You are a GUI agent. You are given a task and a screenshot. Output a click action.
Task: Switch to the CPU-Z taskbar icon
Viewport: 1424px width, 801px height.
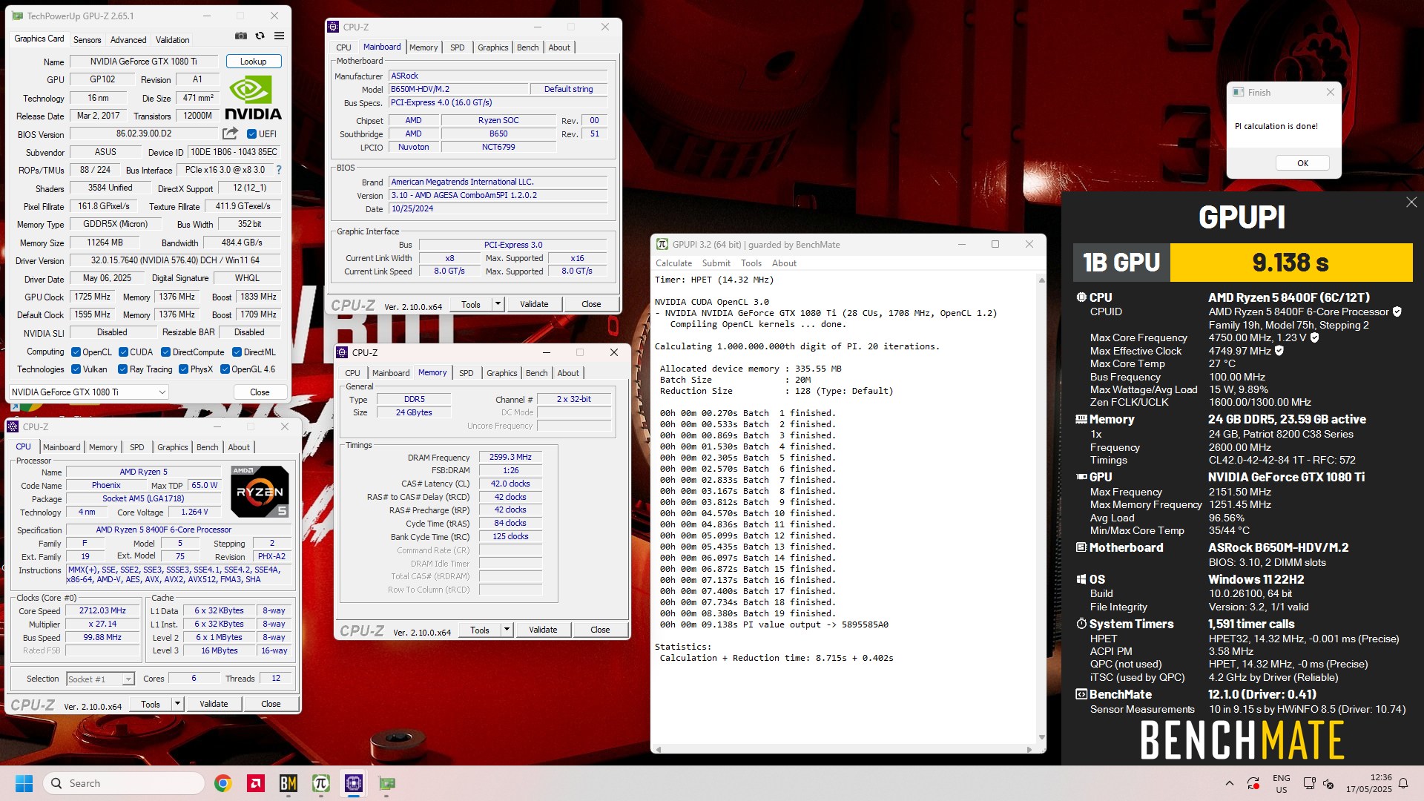click(354, 783)
